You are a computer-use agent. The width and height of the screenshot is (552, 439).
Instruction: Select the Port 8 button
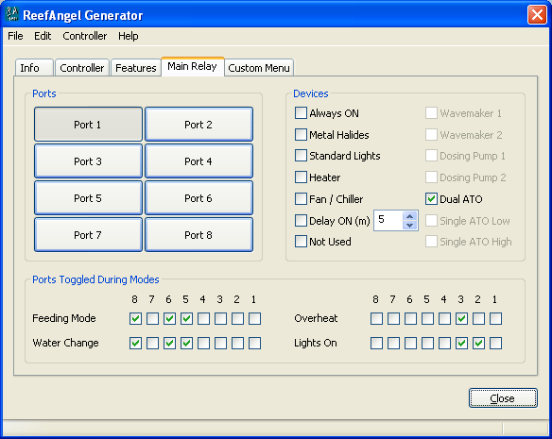[198, 235]
